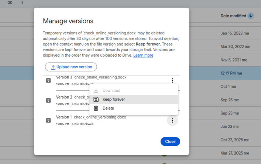Click the Keep forever save icon
Image resolution: width=261 pixels, height=164 pixels.
tap(96, 99)
